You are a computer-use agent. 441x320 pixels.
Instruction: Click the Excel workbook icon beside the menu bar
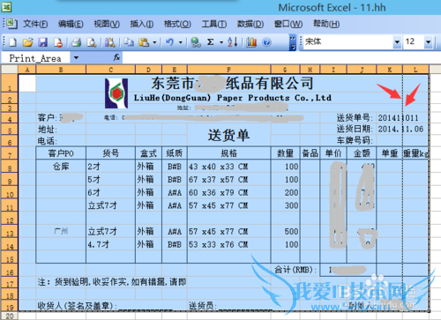[11, 23]
